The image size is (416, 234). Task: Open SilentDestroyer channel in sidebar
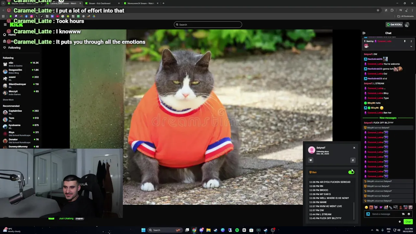[21, 85]
